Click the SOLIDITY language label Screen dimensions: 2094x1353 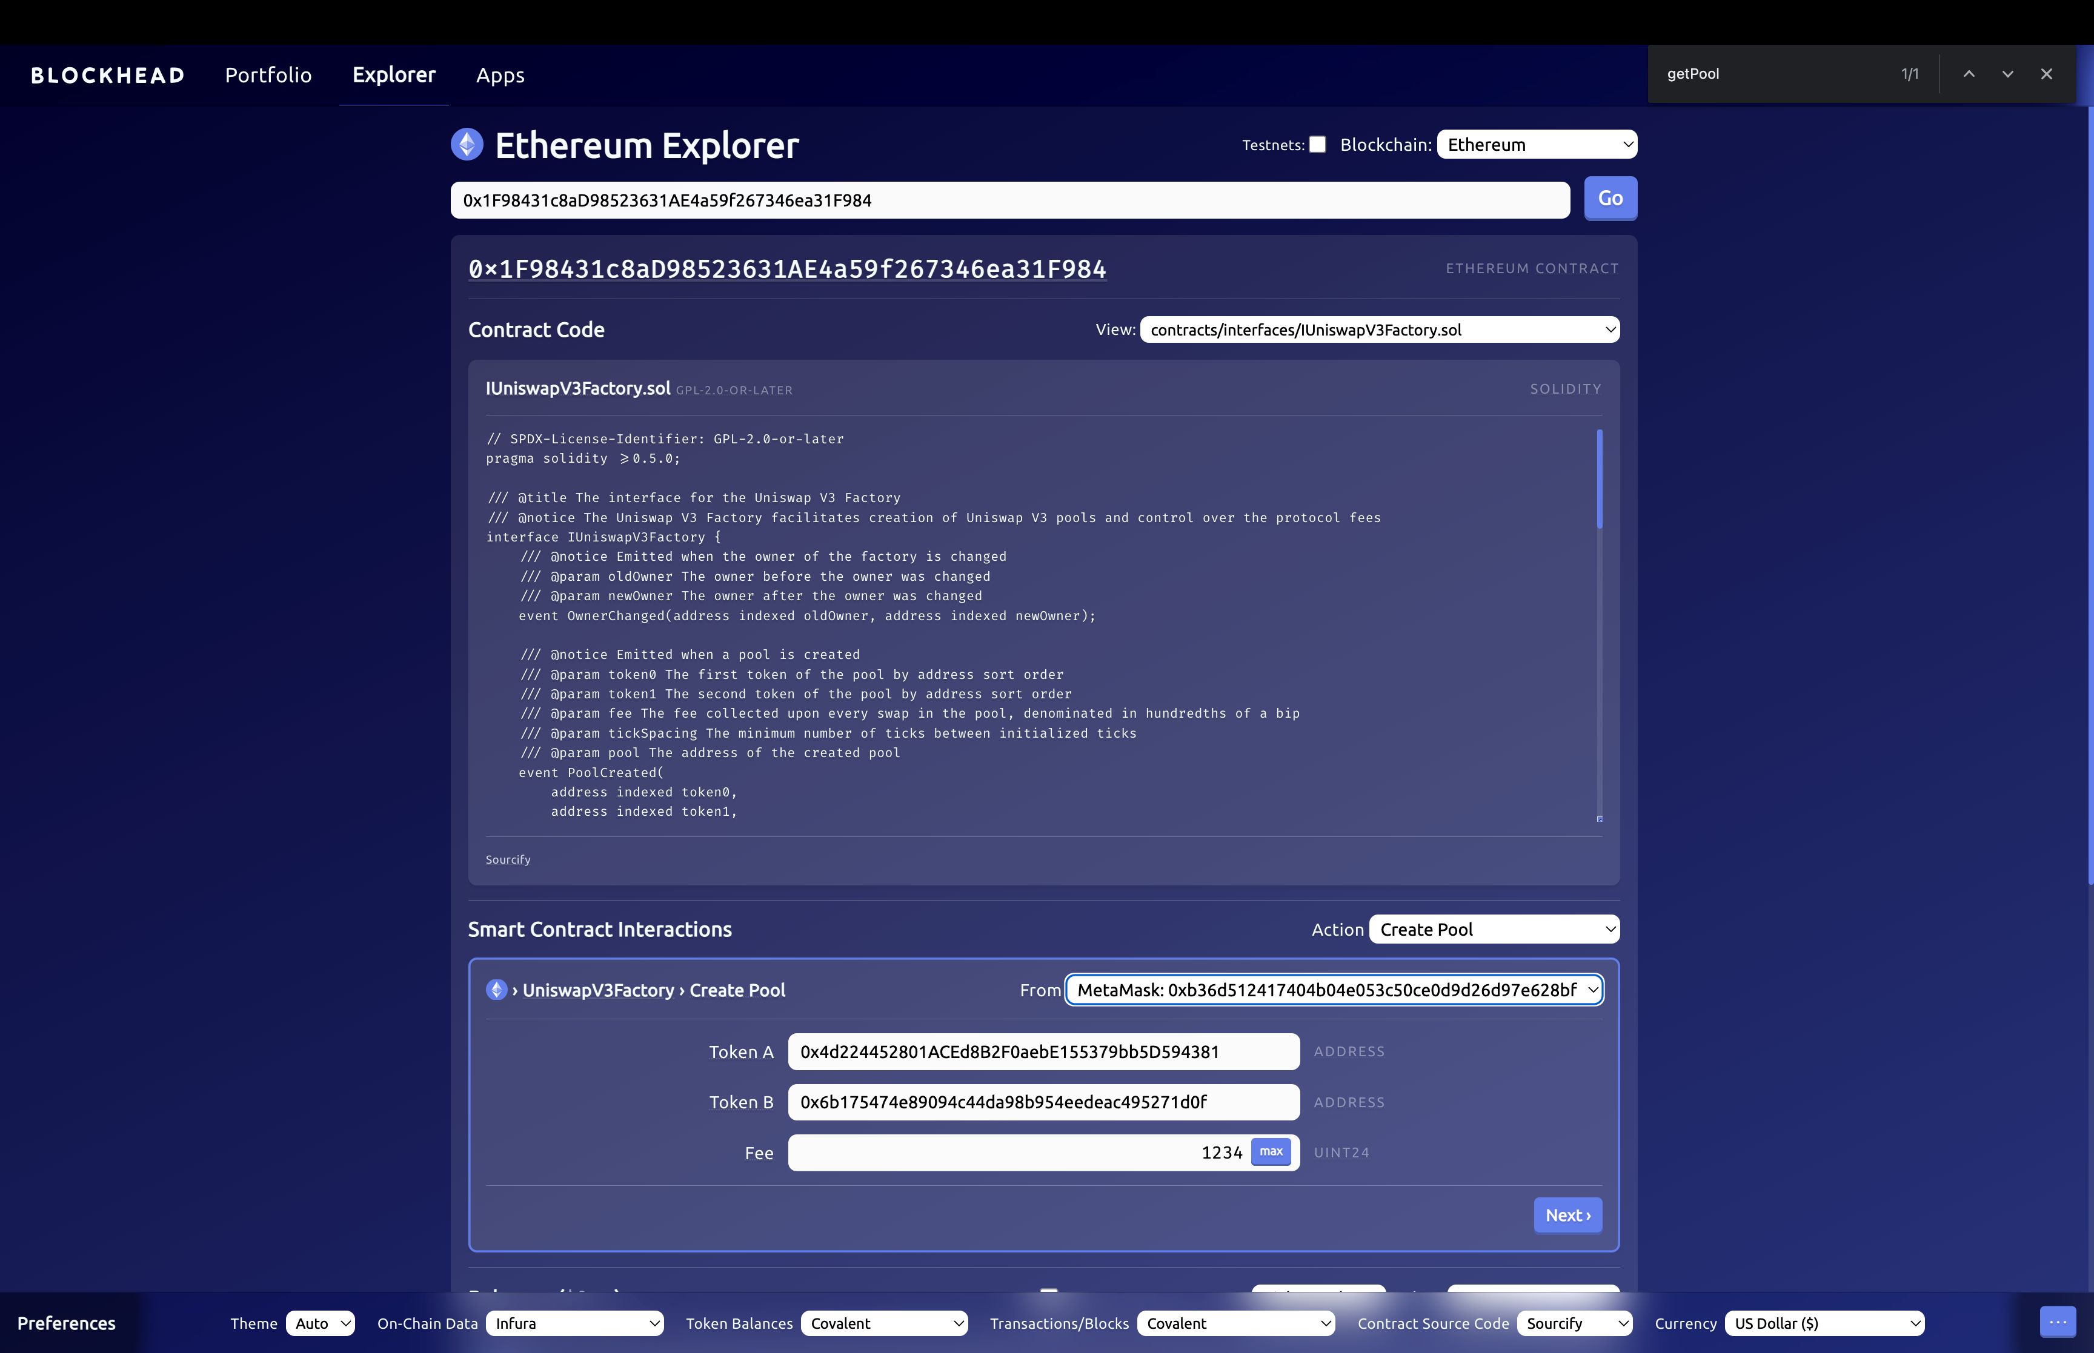click(x=1565, y=388)
